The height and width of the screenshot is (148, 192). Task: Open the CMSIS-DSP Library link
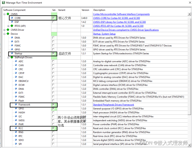coord(119,22)
